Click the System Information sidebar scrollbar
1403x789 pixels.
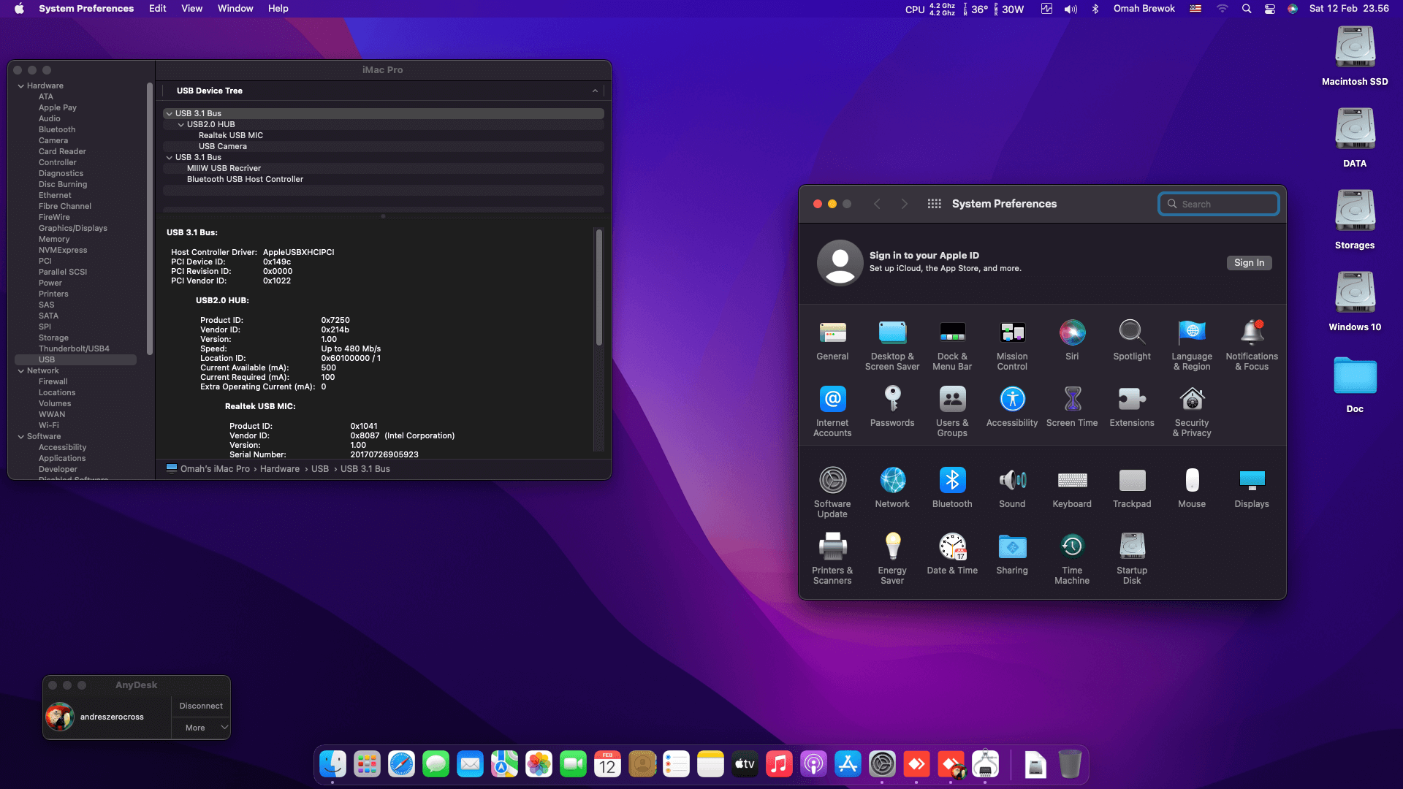coord(150,219)
